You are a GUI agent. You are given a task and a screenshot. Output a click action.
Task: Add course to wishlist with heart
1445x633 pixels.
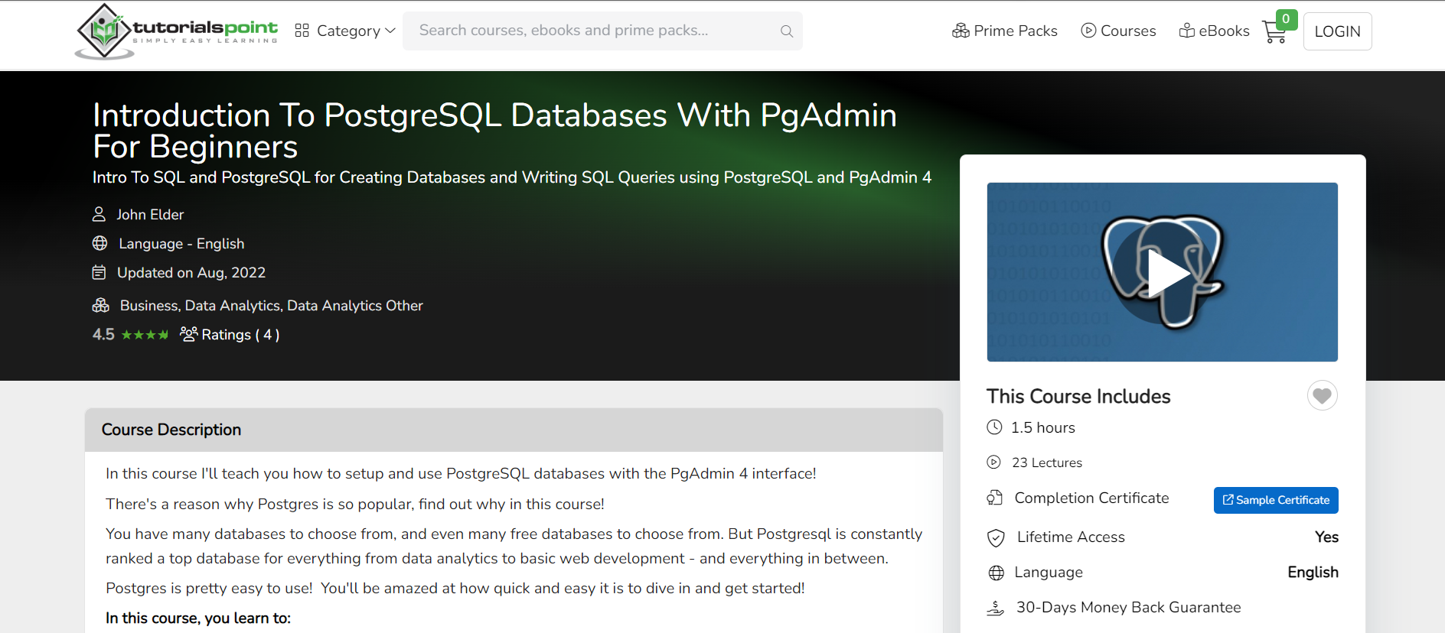click(1322, 395)
